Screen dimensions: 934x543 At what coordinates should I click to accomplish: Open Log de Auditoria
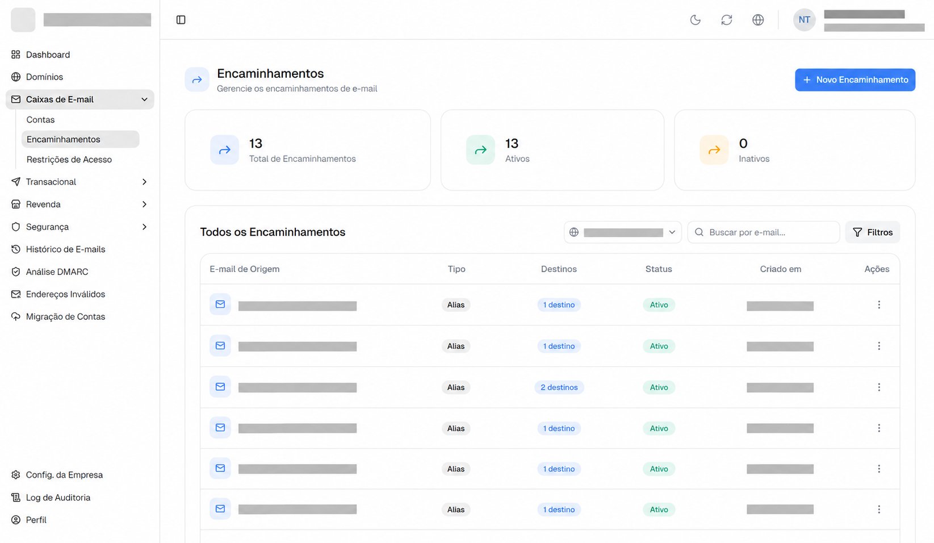point(80,498)
